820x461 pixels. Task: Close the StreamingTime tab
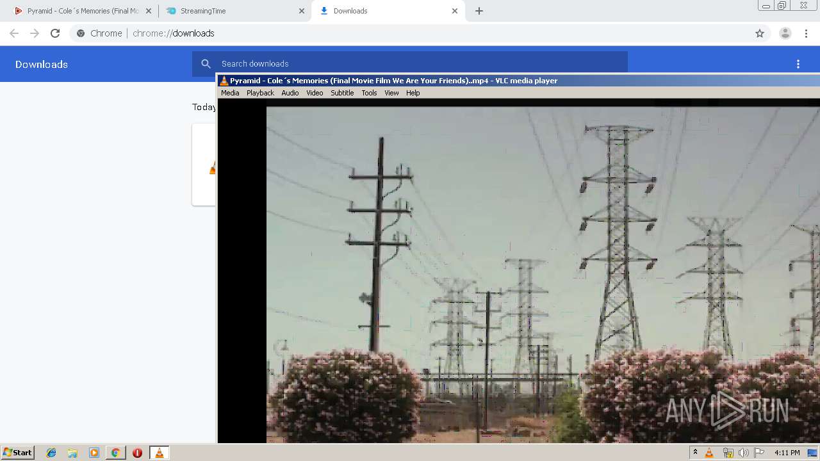pos(302,11)
